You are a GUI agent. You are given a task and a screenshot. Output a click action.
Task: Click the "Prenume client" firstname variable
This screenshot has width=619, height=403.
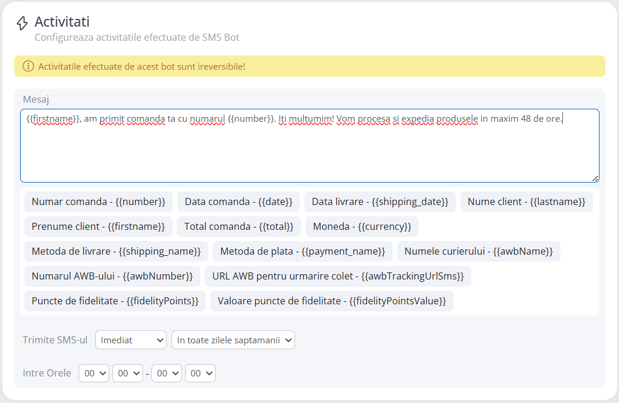tap(98, 226)
